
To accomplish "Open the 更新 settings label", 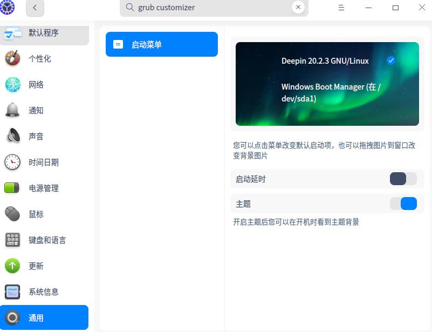I will click(36, 266).
